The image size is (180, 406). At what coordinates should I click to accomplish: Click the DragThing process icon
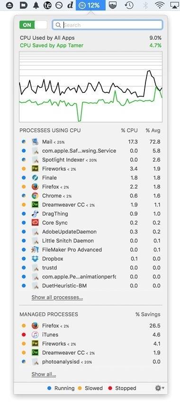[35, 214]
